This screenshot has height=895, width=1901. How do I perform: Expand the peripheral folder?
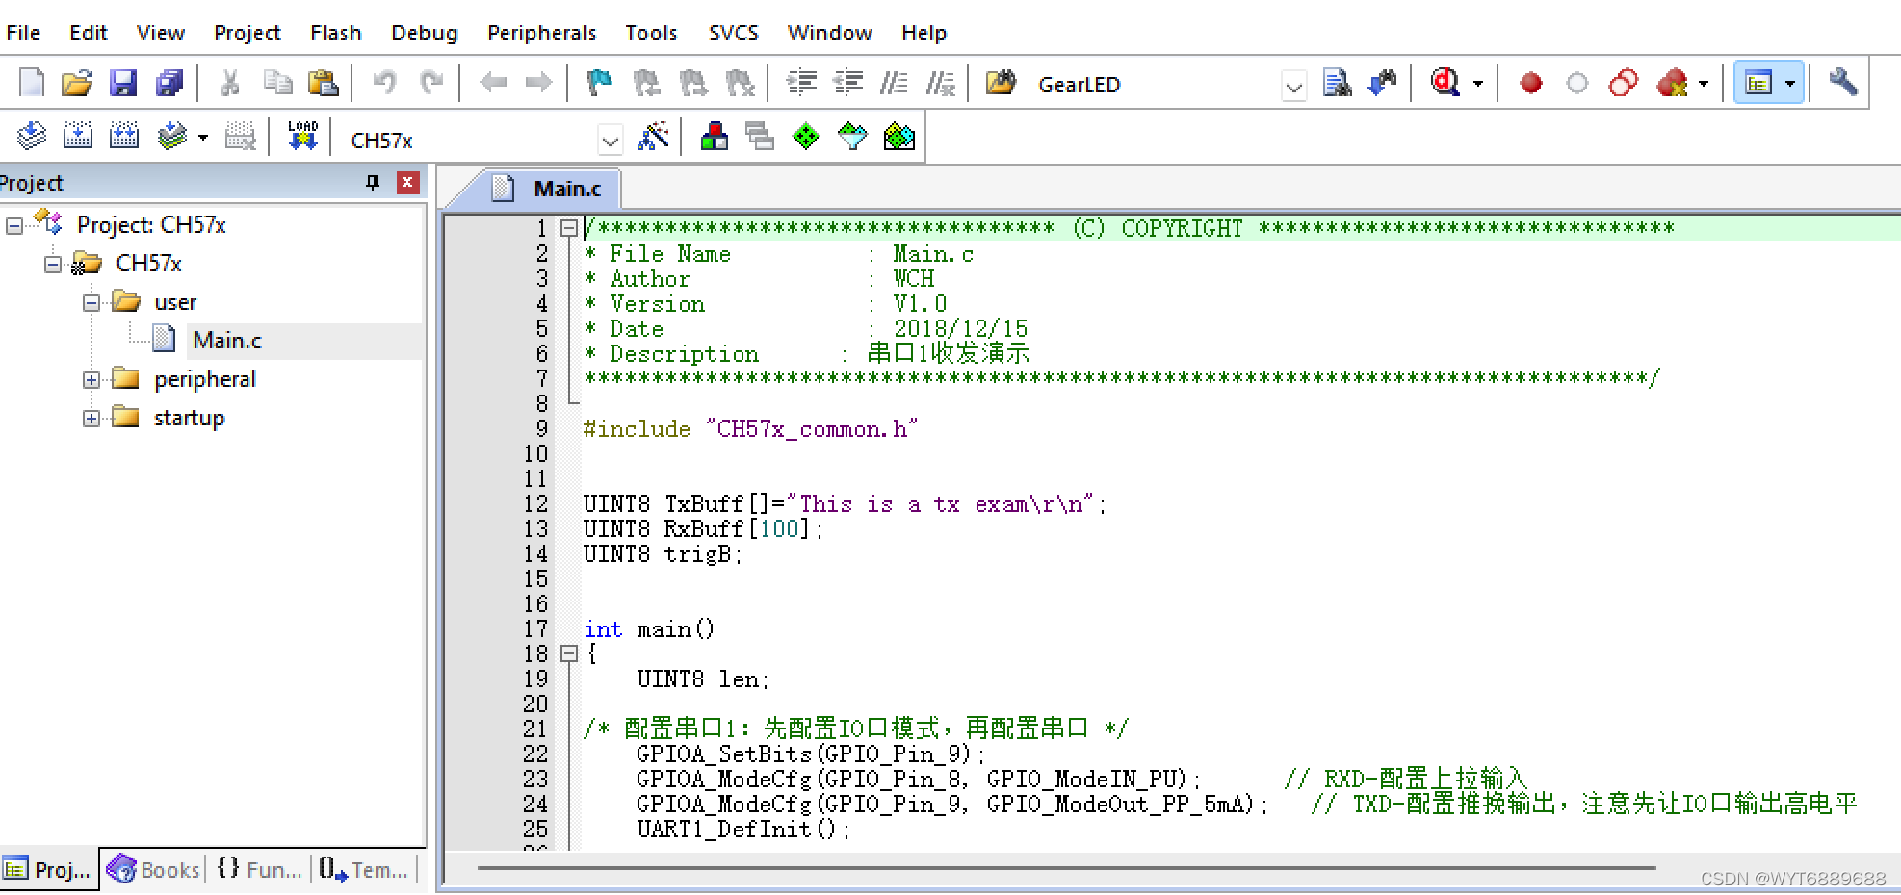91,380
